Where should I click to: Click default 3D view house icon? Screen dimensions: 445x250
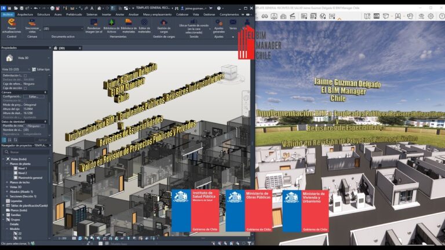coord(99,8)
